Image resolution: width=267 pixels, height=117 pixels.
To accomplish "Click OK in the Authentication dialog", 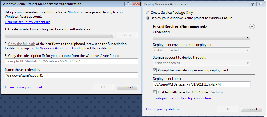I will 103,87.
